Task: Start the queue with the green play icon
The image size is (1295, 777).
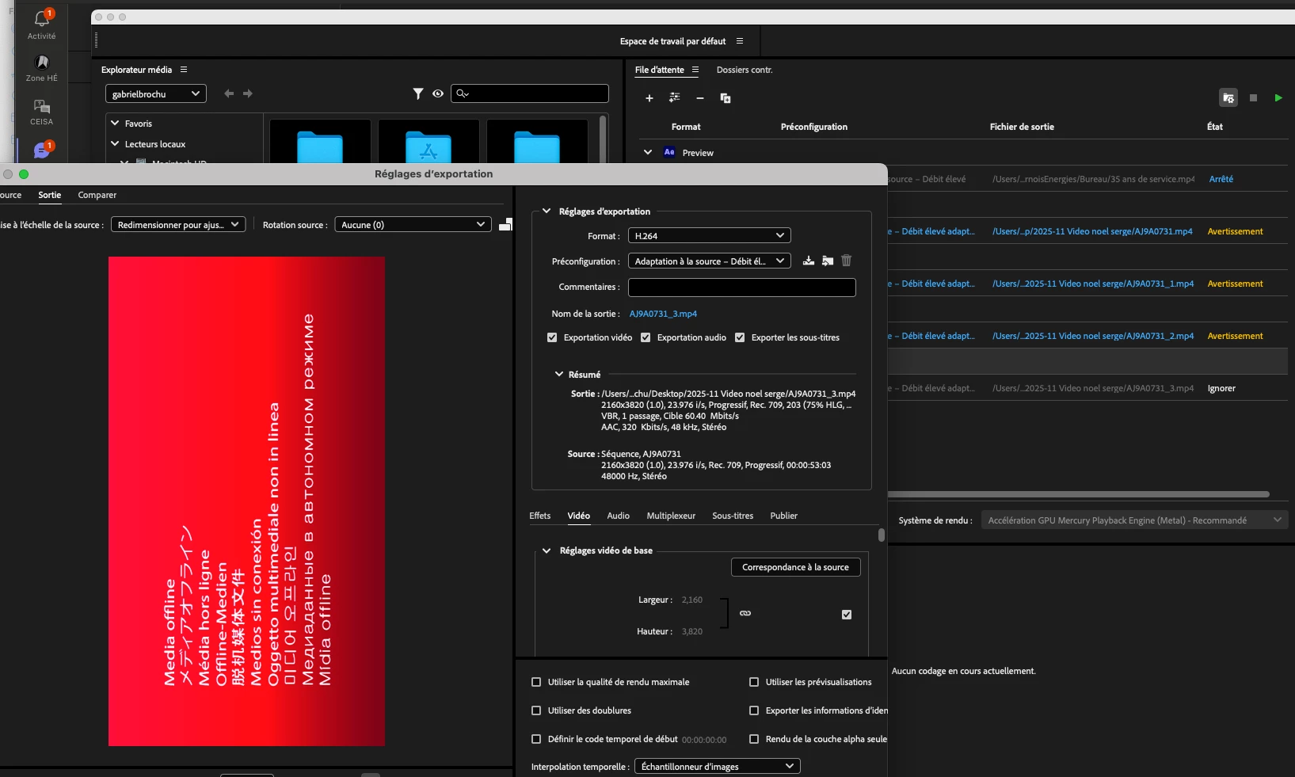Action: click(x=1278, y=98)
